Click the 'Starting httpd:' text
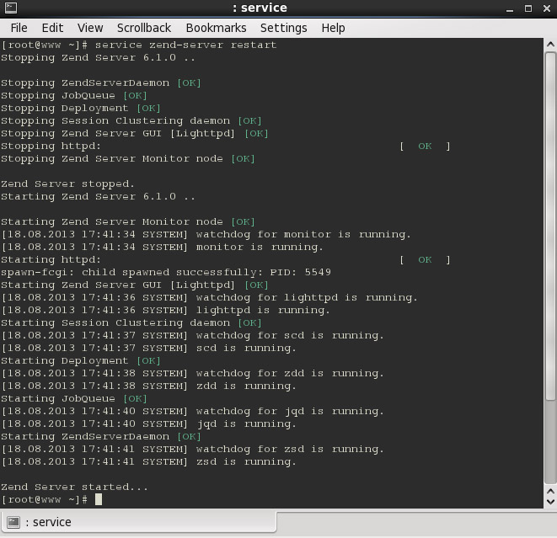Screen dimensions: 557x538 click(51, 260)
